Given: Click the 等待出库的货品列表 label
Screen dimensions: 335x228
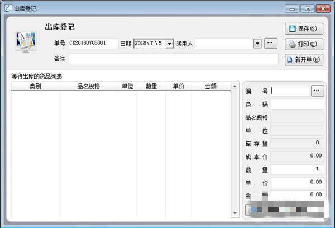Looking at the screenshot, I should click(36, 77).
